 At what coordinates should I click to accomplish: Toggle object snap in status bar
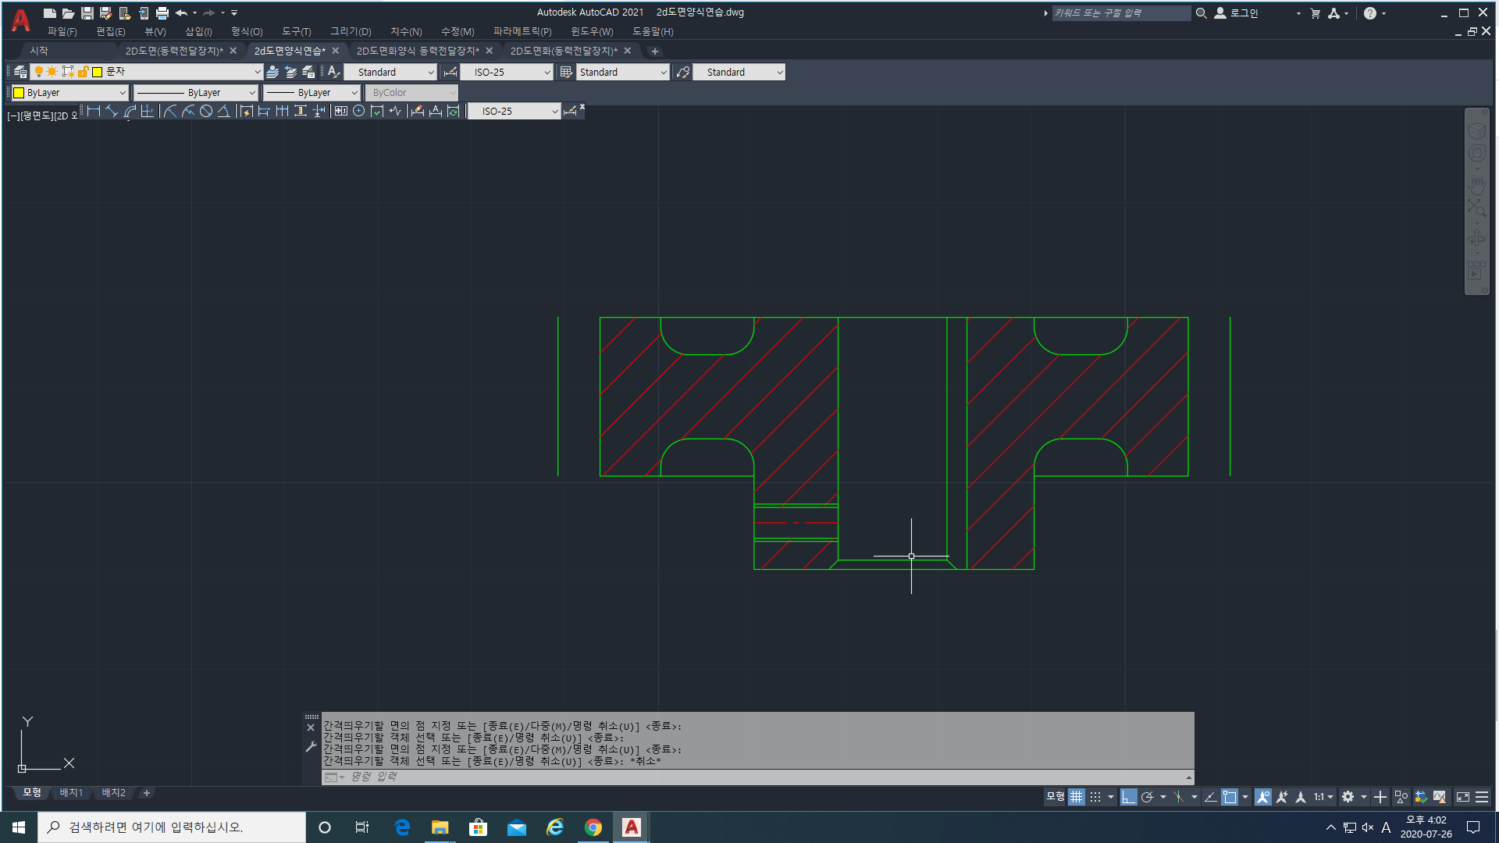point(1230,797)
